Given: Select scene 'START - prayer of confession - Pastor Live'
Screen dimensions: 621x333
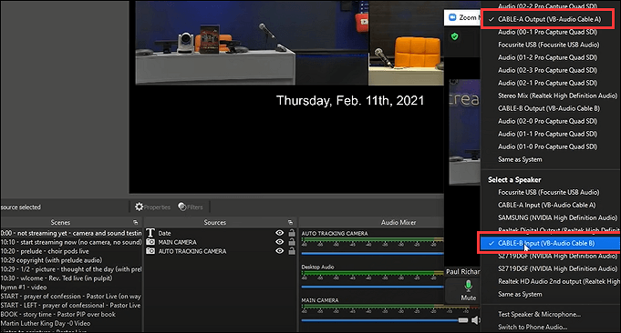Looking at the screenshot, I should (71, 297).
